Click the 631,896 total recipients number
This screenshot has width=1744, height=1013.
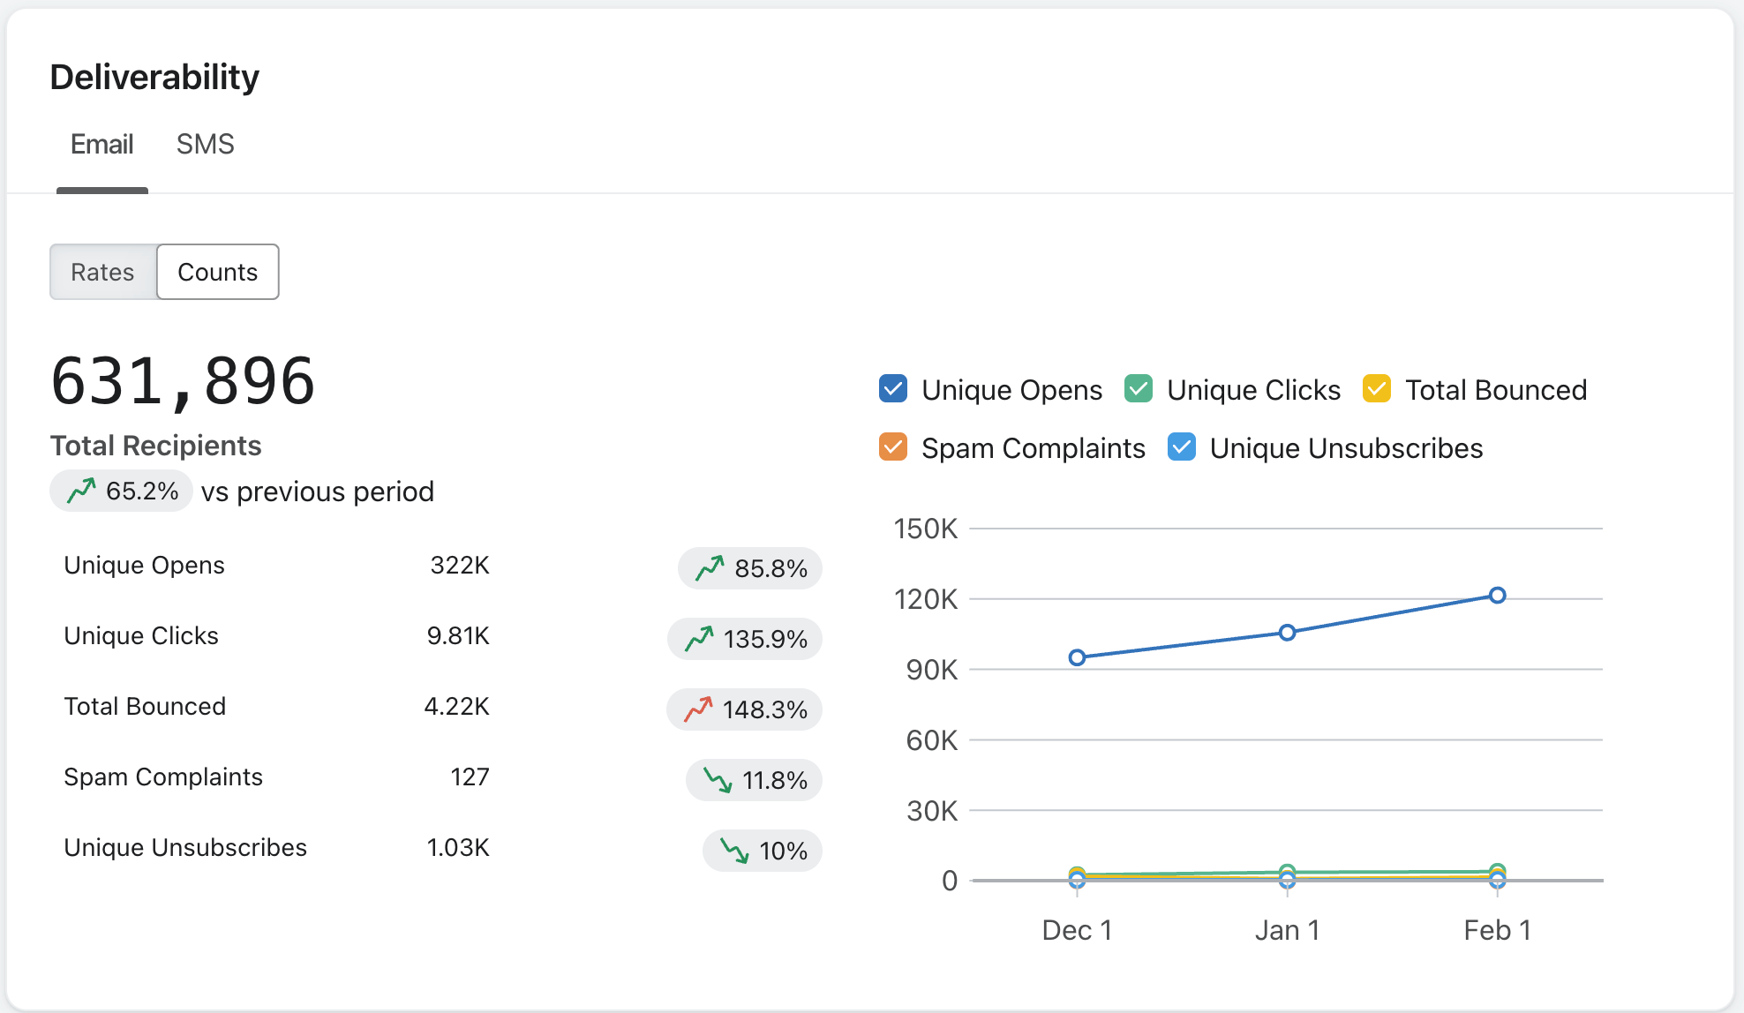(x=183, y=381)
